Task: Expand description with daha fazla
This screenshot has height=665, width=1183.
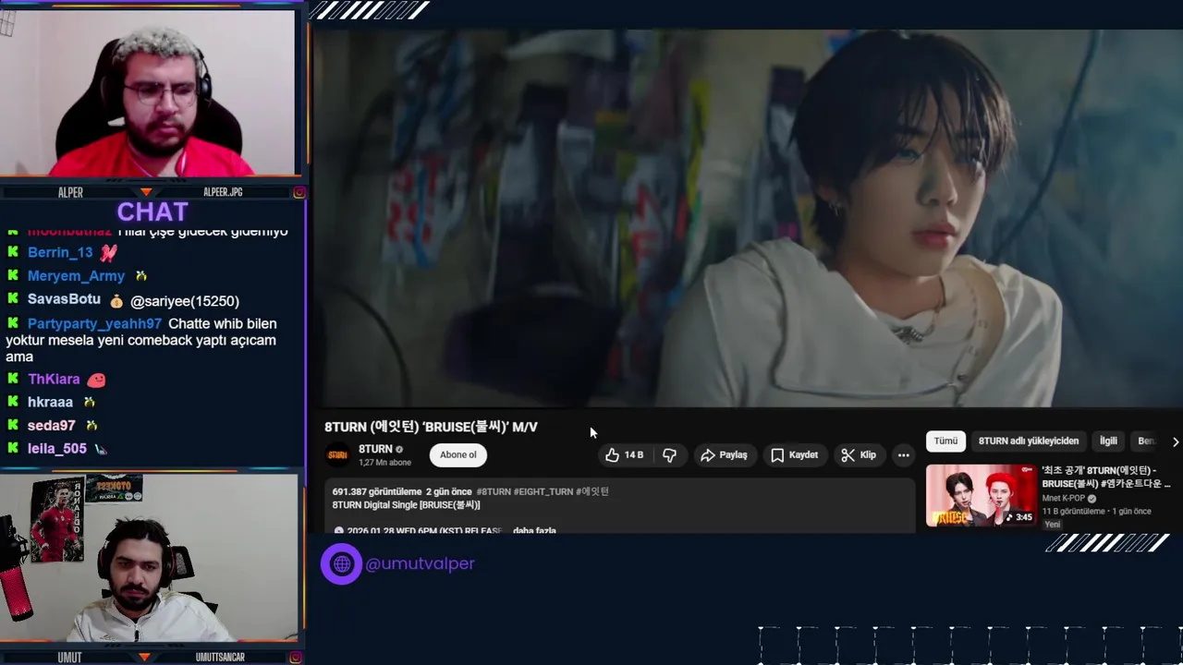Action: click(534, 530)
